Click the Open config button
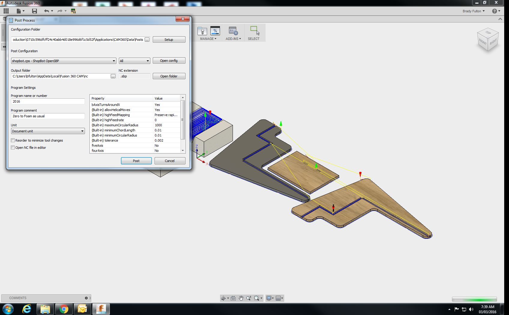 point(169,61)
